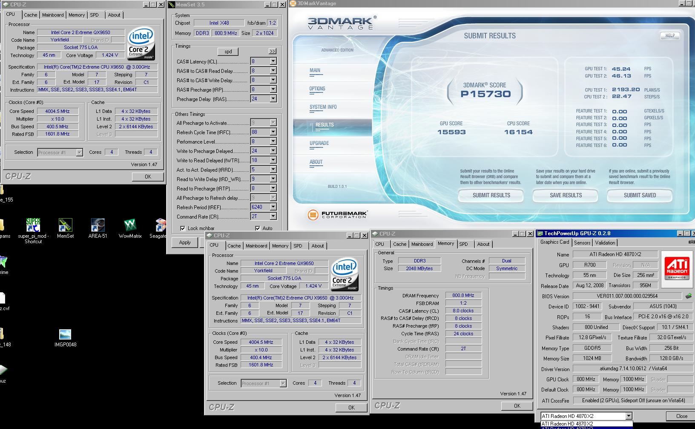Open the UPGRADE section in 3DMark Vantage
The height and width of the screenshot is (429, 695).
[x=319, y=144]
